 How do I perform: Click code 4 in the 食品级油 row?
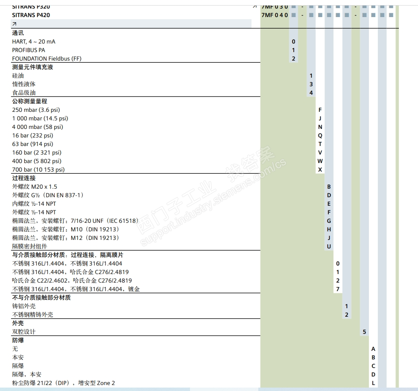coord(311,93)
